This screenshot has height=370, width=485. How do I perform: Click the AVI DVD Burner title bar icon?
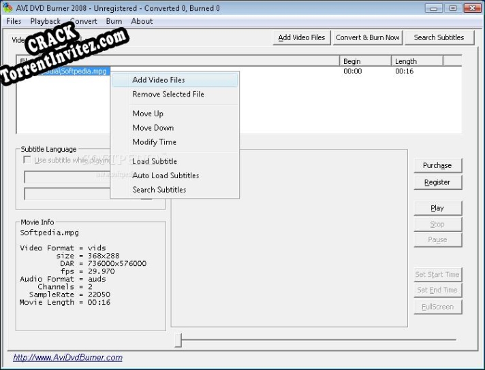tap(7, 7)
